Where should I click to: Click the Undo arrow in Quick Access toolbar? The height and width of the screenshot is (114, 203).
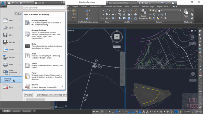pos(25,3)
